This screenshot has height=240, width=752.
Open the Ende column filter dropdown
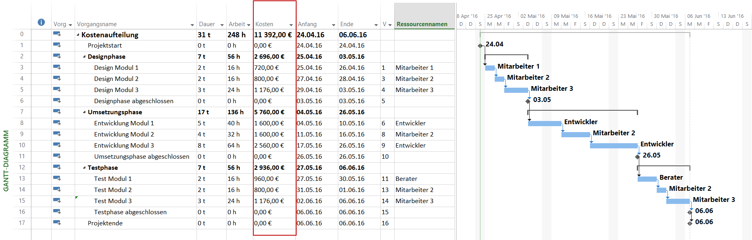point(376,25)
